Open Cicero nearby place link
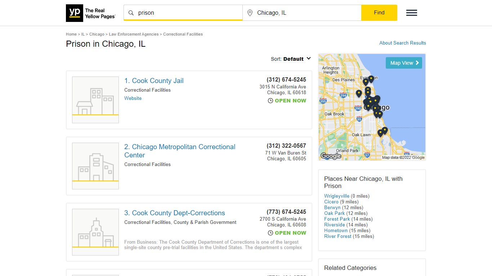492x276 pixels. 331,202
